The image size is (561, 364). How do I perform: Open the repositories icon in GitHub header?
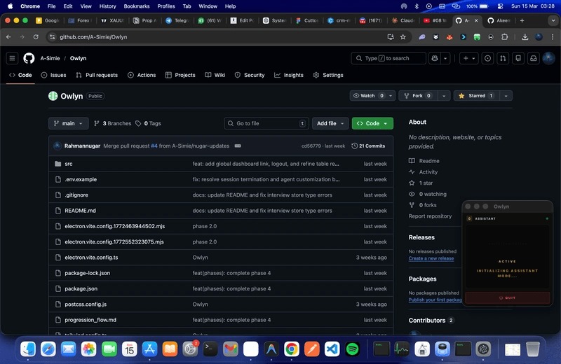pyautogui.click(x=518, y=58)
